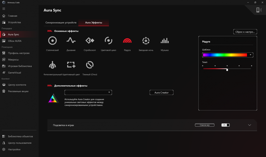Viewport: 266px width, 157px height.
Task: Open the games list (Список игр) button
Action: pyautogui.click(x=204, y=125)
